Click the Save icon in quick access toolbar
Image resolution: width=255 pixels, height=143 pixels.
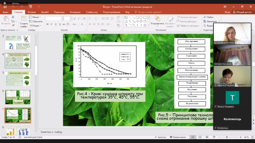click(x=5, y=6)
